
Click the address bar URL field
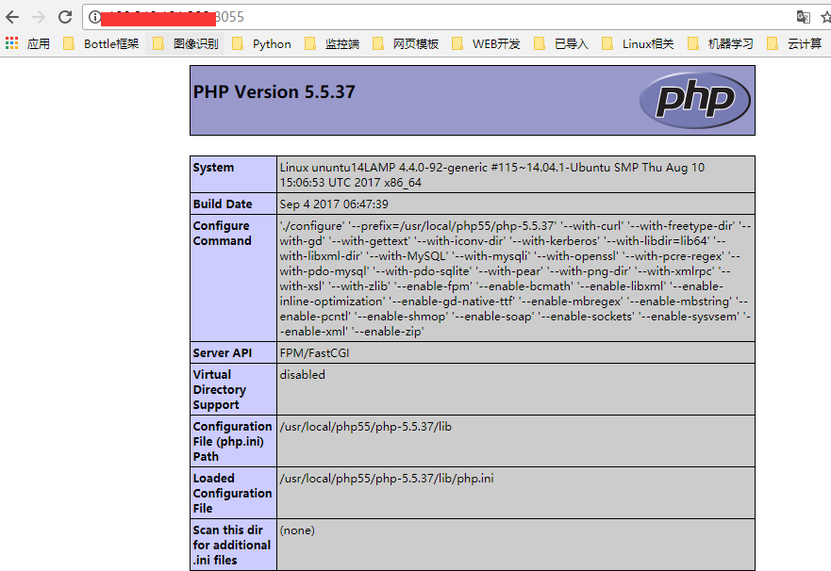coord(440,17)
